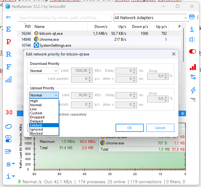Click the filter lines icon on right

193,100
